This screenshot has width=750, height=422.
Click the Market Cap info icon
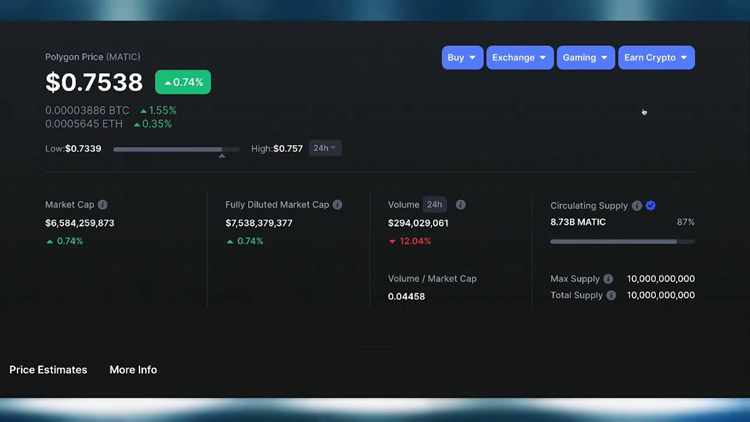click(x=102, y=205)
